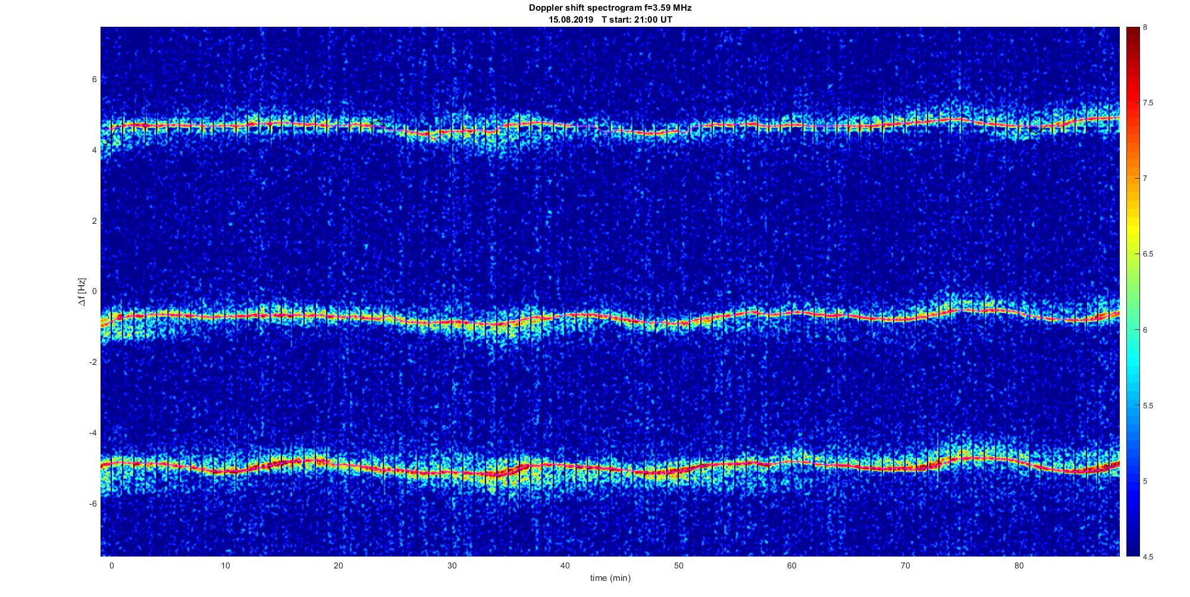This screenshot has height=597, width=1190.
Task: Click the colorbar tick label '6.5'
Action: tap(1148, 254)
